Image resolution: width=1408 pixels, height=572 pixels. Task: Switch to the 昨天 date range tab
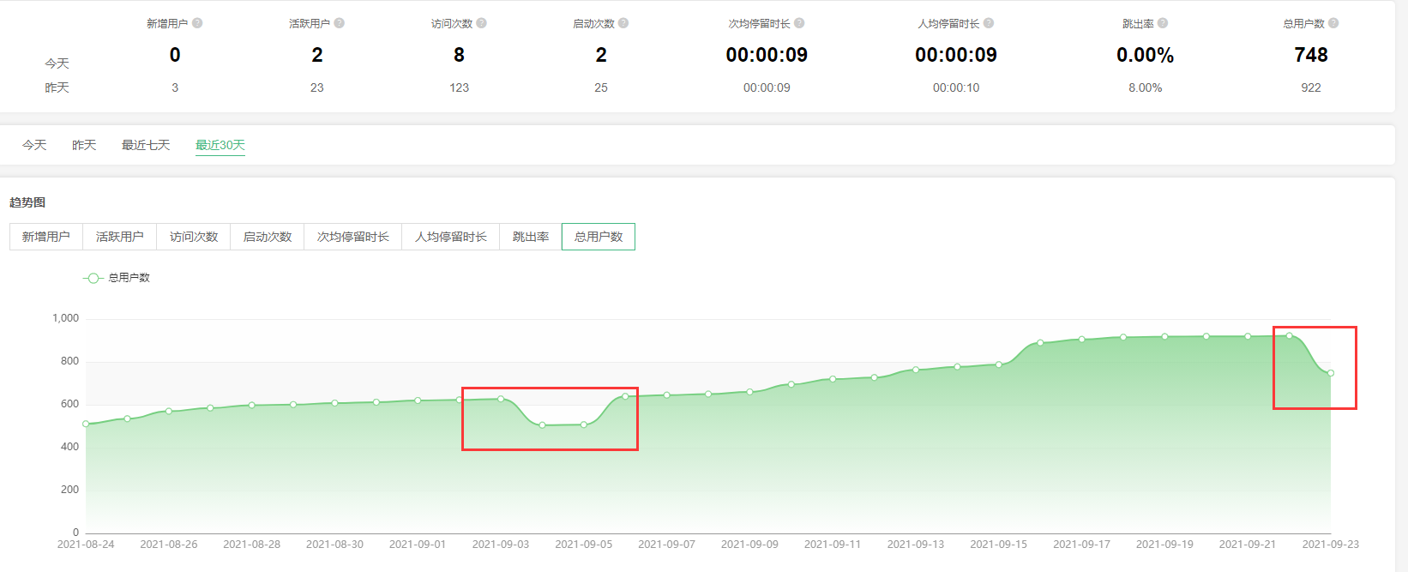(84, 145)
